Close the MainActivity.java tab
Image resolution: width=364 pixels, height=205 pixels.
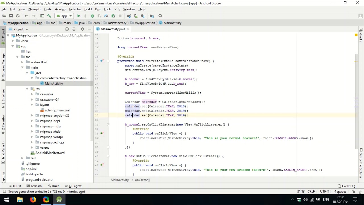click(x=128, y=29)
